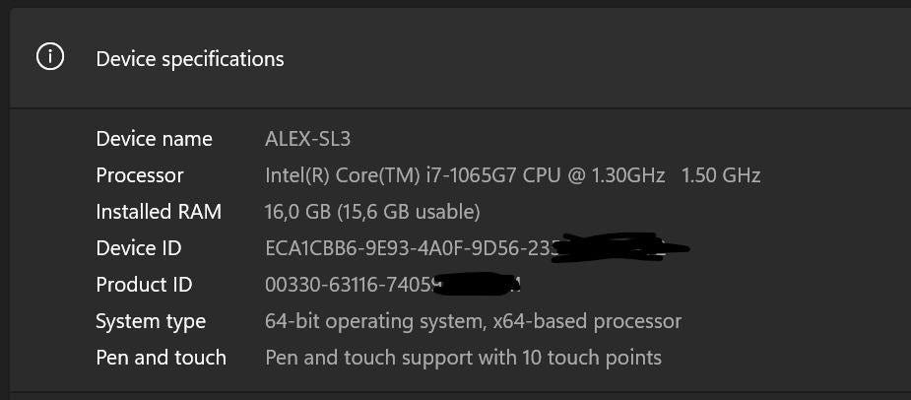Select the Product ID starting with 00330
This screenshot has width=911, height=400.
(350, 285)
